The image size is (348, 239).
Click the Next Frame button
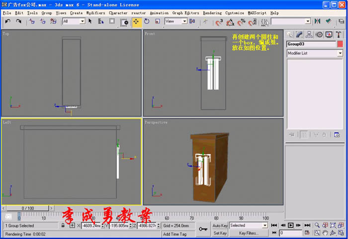pyautogui.click(x=298, y=225)
